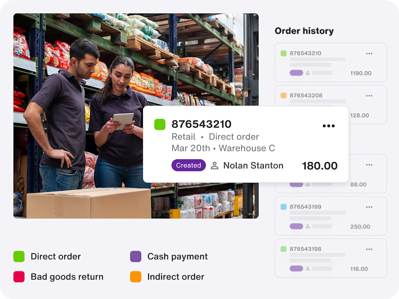This screenshot has width=399, height=299.
Task: Select the Order history heading
Action: click(x=304, y=31)
